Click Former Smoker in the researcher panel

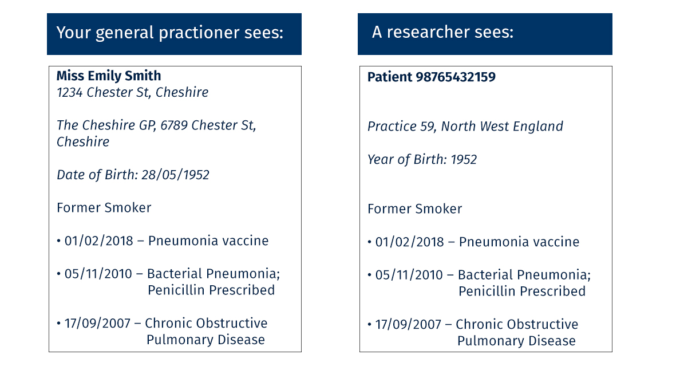click(x=414, y=208)
